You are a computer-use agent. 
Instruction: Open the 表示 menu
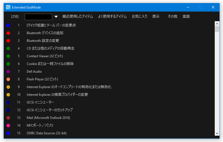click(x=156, y=17)
